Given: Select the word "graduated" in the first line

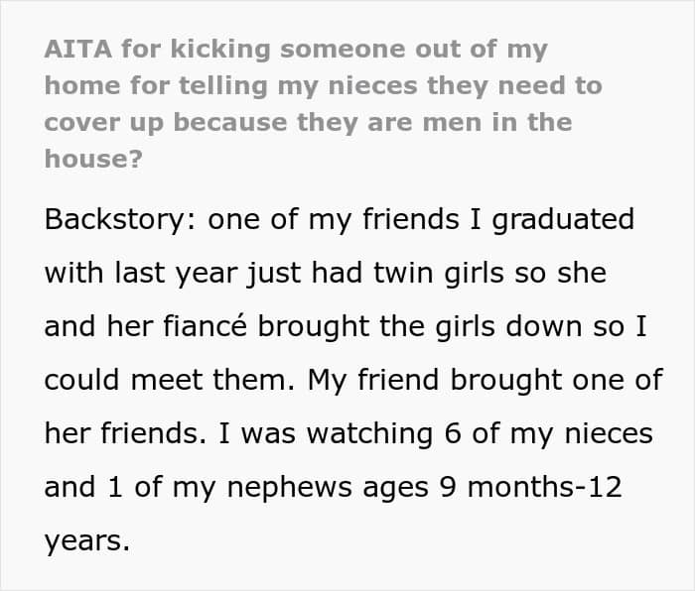Looking at the screenshot, I should pyautogui.click(x=563, y=219).
